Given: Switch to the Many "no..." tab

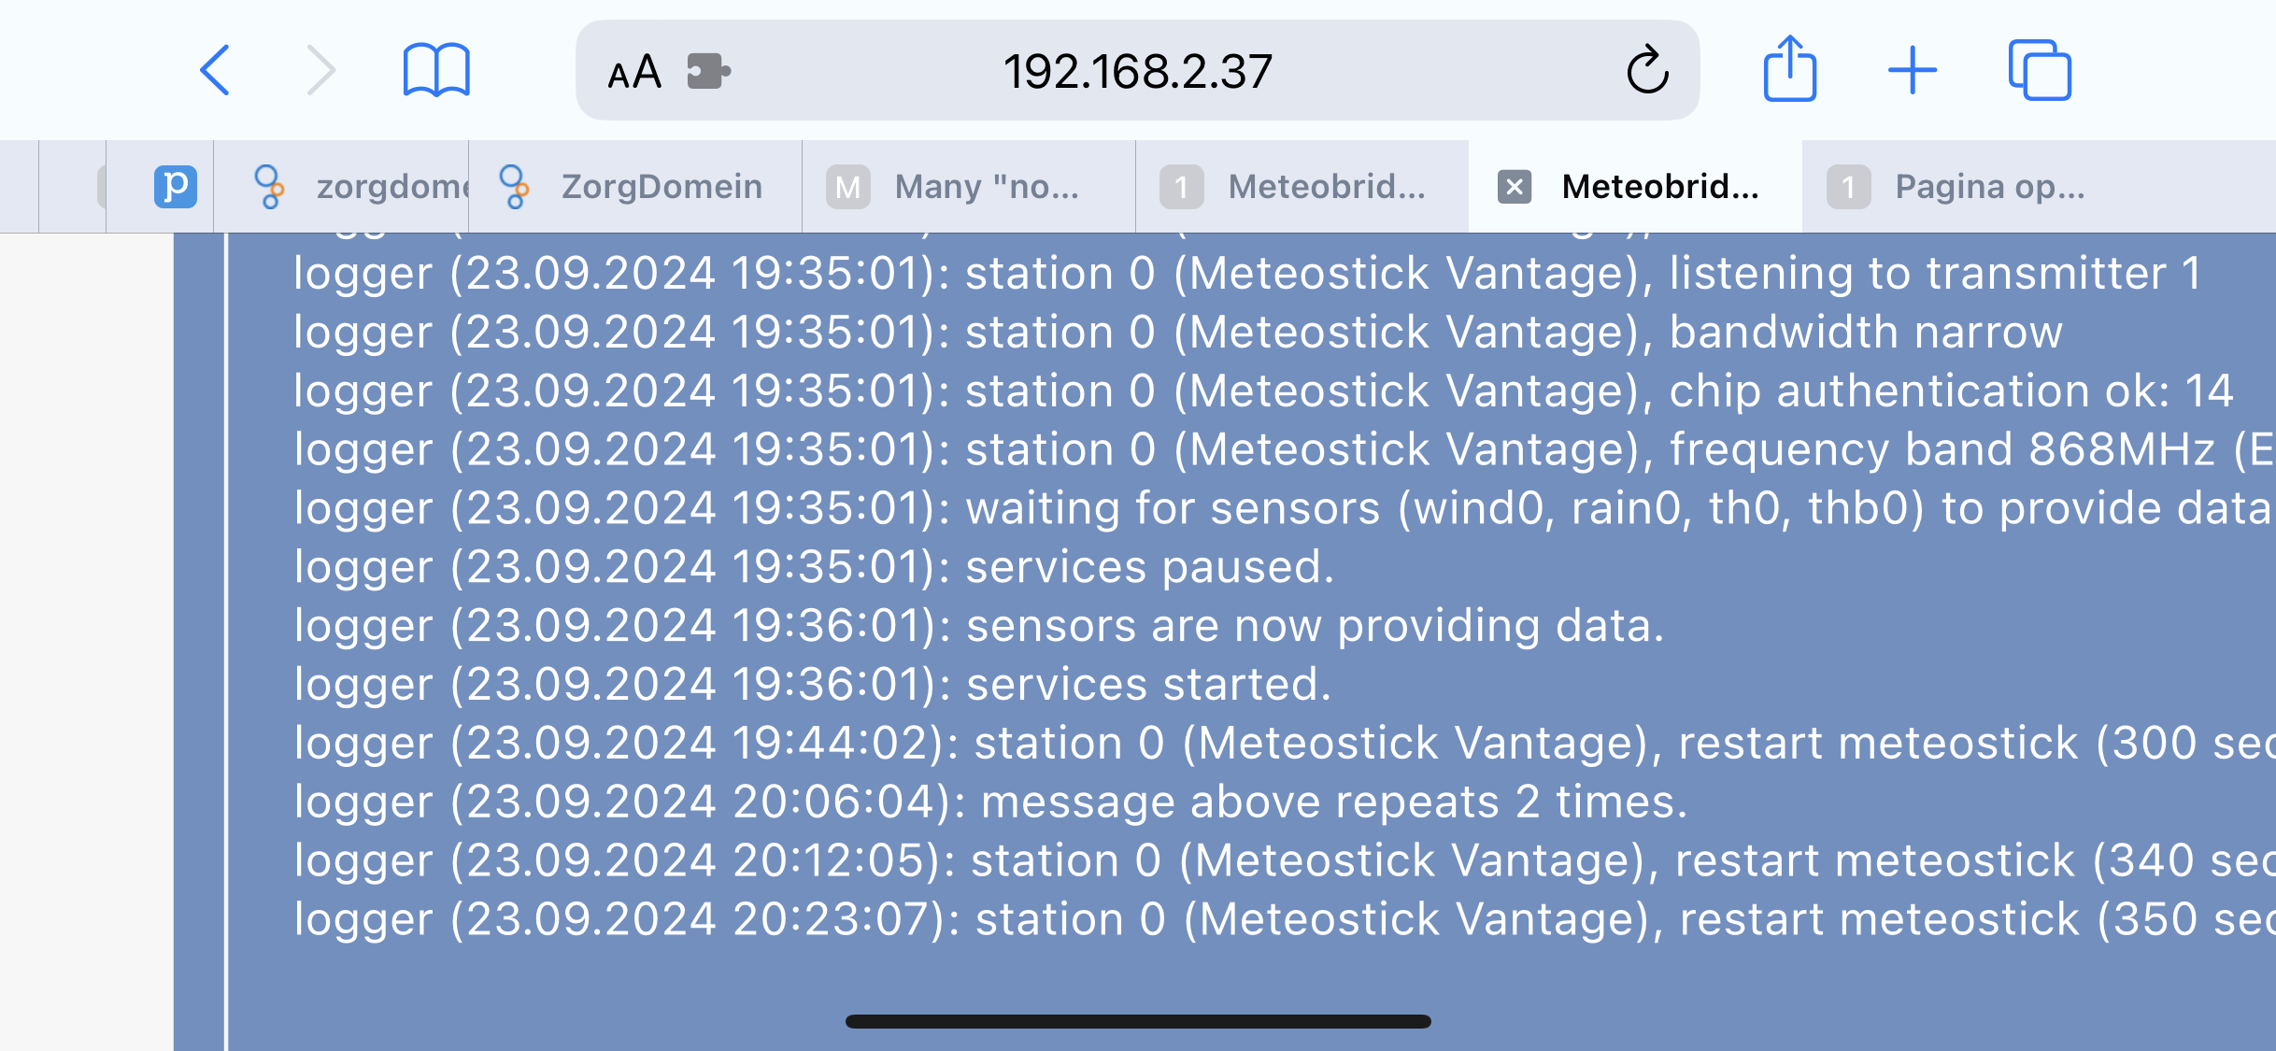Looking at the screenshot, I should pos(969,186).
